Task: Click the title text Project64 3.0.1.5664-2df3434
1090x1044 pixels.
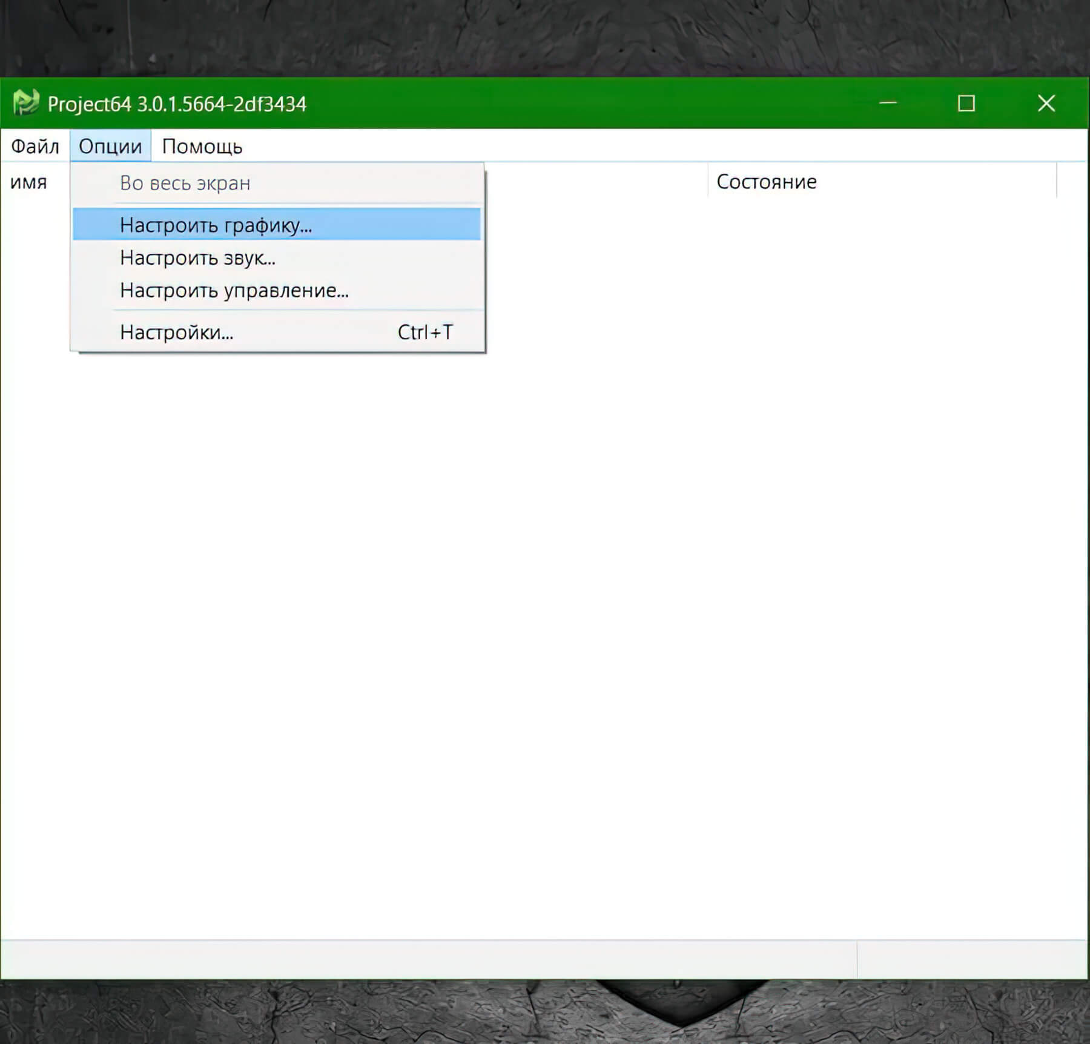Action: (x=177, y=104)
